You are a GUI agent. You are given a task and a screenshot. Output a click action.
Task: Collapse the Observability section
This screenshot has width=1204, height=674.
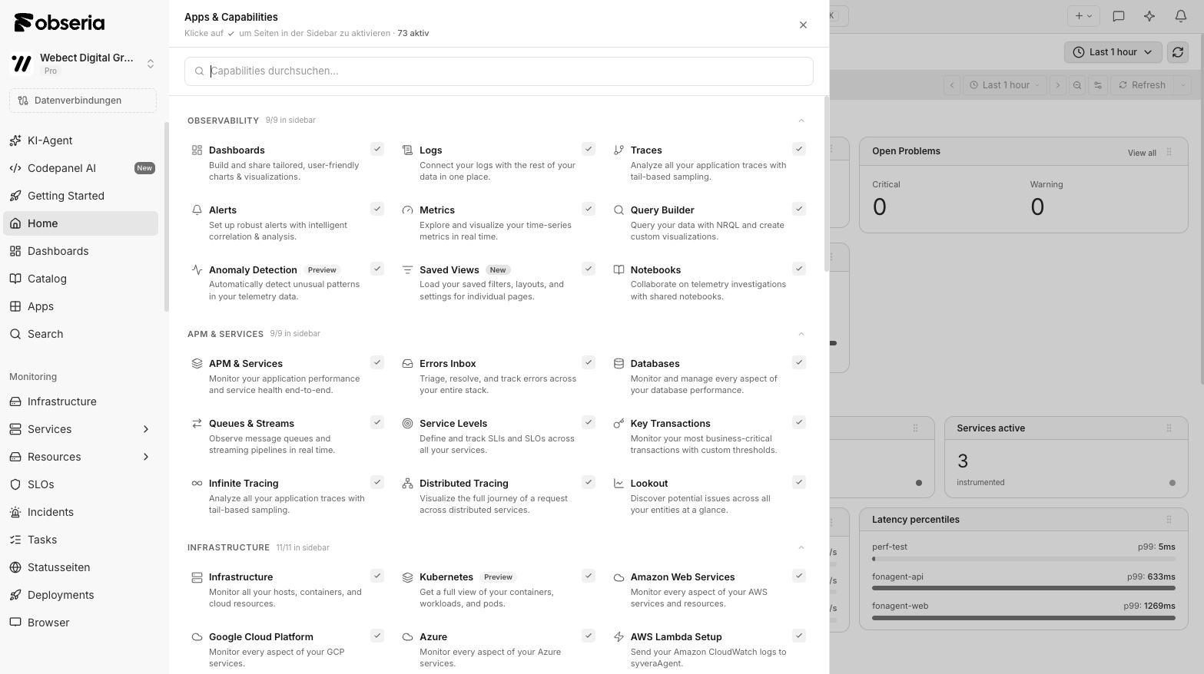(x=801, y=121)
